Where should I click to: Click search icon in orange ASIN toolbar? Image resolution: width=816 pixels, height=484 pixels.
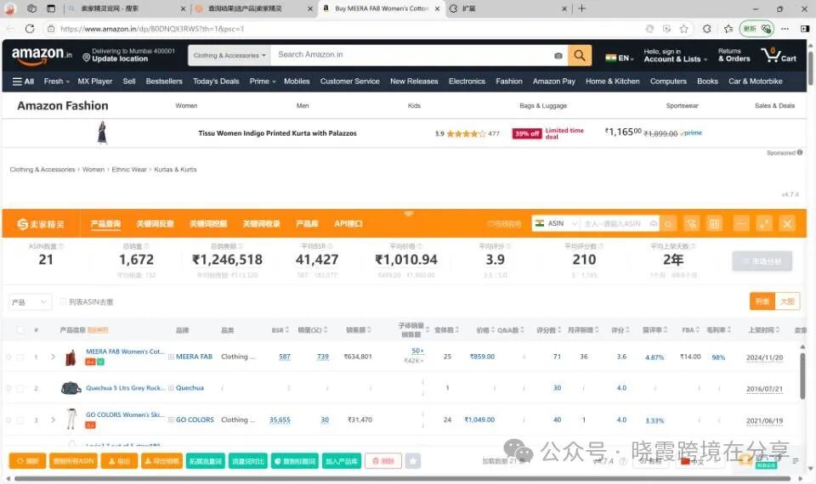[x=669, y=223]
